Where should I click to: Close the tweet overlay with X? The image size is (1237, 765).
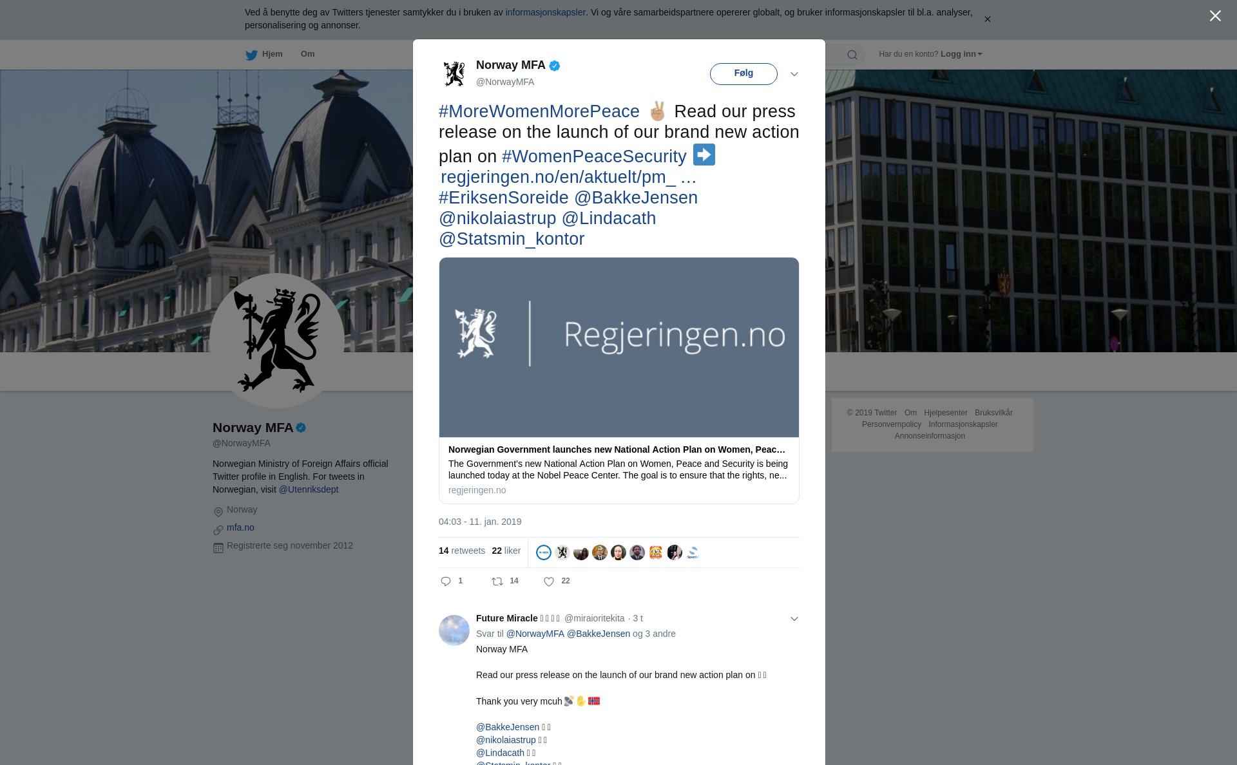1215,16
